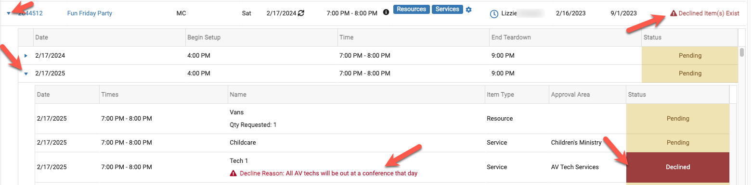This screenshot has width=751, height=185.
Task: Click the recurring event refresh icon
Action: tap(301, 13)
